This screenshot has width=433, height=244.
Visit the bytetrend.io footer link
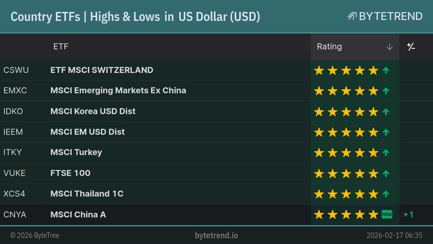tap(216, 235)
